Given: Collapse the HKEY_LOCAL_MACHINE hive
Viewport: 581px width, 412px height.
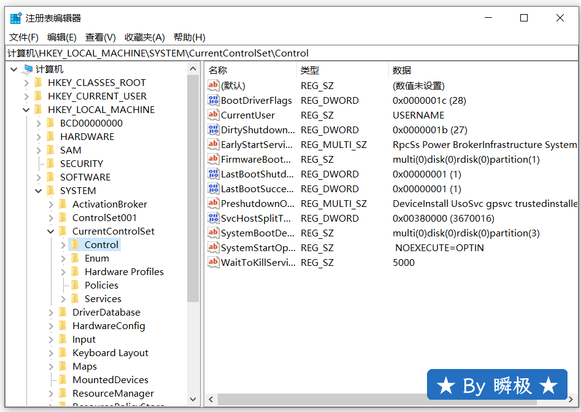Looking at the screenshot, I should [26, 110].
